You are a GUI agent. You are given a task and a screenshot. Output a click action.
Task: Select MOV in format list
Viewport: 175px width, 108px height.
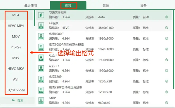(16, 37)
